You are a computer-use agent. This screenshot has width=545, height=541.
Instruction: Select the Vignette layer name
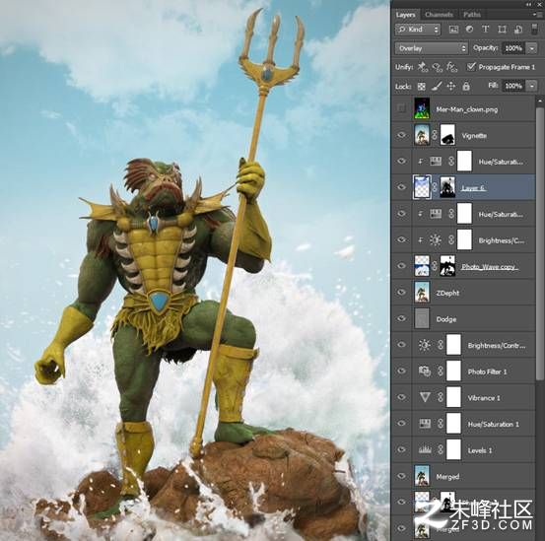[x=474, y=136]
